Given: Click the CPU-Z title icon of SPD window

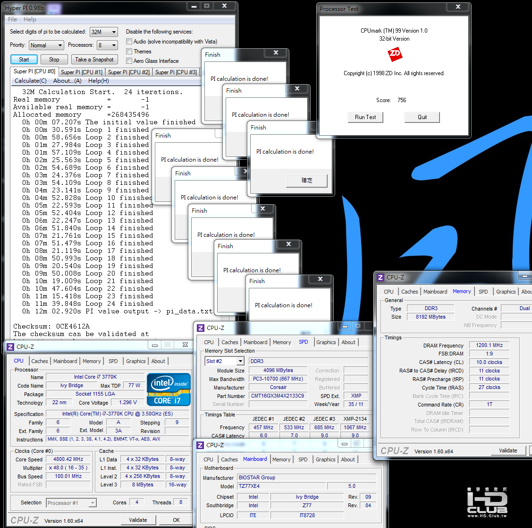Looking at the screenshot, I should click(201, 328).
